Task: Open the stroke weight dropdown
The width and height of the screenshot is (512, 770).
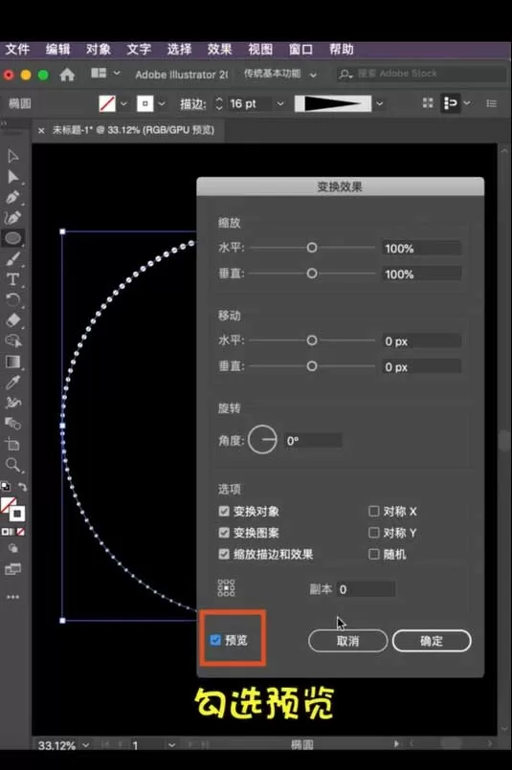Action: 280,103
